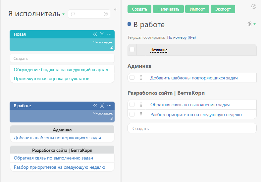Click the Текущая сортировка label

[146, 37]
